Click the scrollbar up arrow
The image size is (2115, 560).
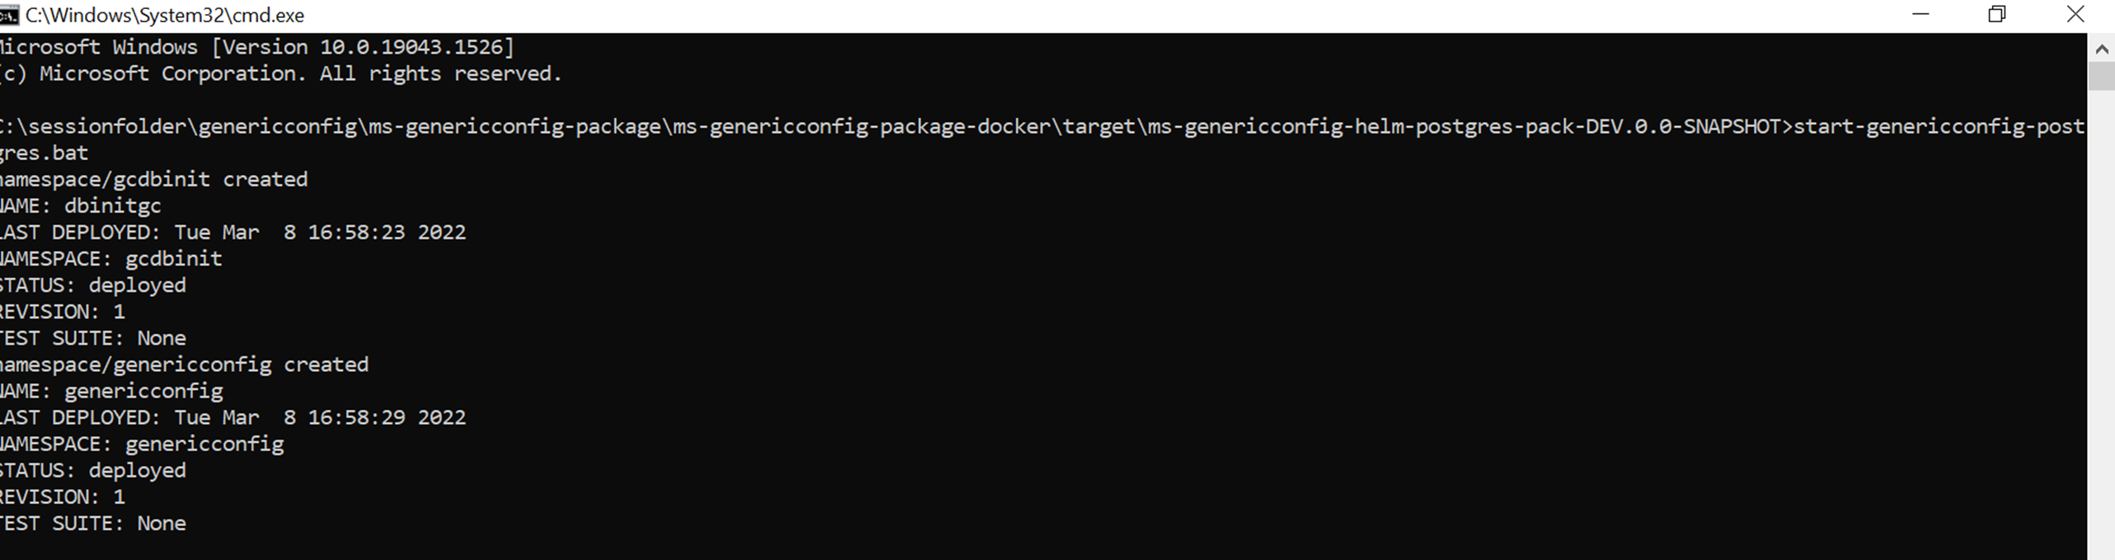(x=2101, y=49)
